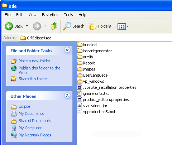The width and height of the screenshot is (172, 145).
Task: Collapse the Other Places panel
Action: click(x=67, y=95)
